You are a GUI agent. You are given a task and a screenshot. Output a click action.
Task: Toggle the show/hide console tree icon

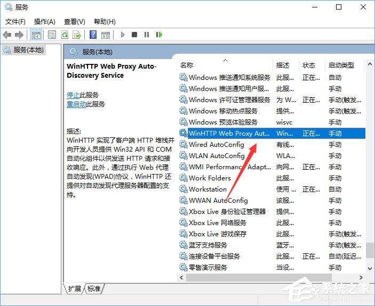[36, 35]
